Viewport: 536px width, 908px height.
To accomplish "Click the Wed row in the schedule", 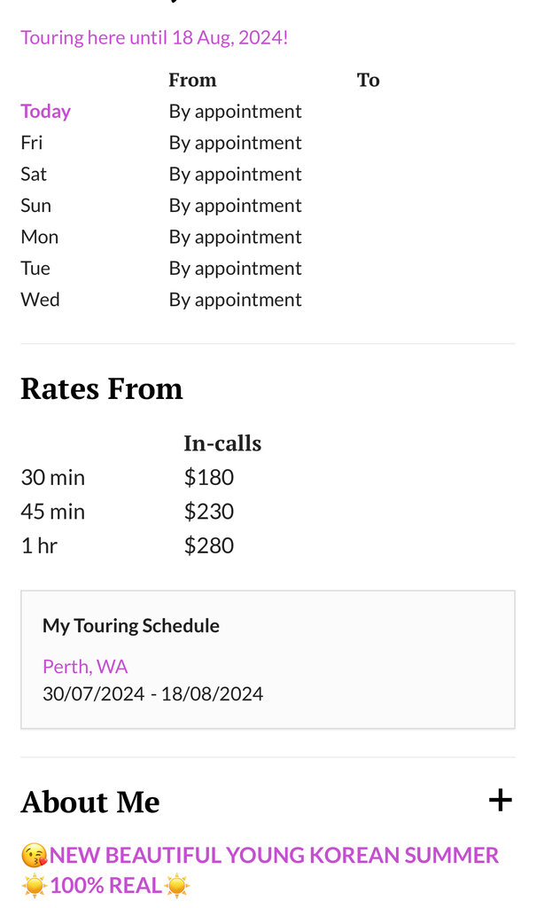I will [40, 300].
